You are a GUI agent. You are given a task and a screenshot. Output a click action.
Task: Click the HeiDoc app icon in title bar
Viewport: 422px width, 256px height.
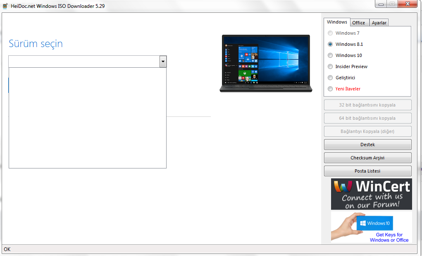click(5, 6)
